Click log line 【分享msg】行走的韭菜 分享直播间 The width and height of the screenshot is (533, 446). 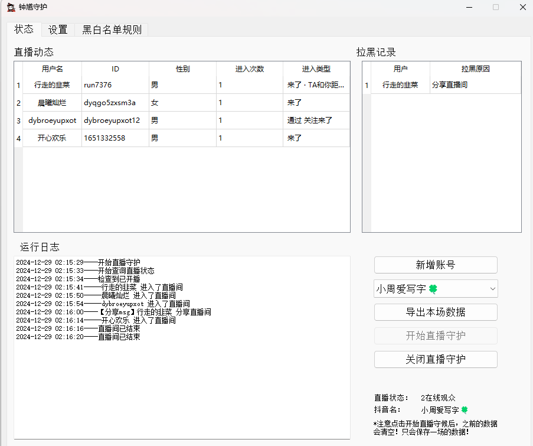tap(113, 312)
